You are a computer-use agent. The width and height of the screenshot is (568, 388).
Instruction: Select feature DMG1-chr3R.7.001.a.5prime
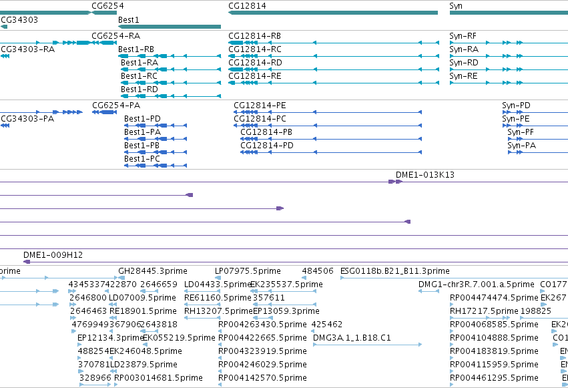(477, 284)
